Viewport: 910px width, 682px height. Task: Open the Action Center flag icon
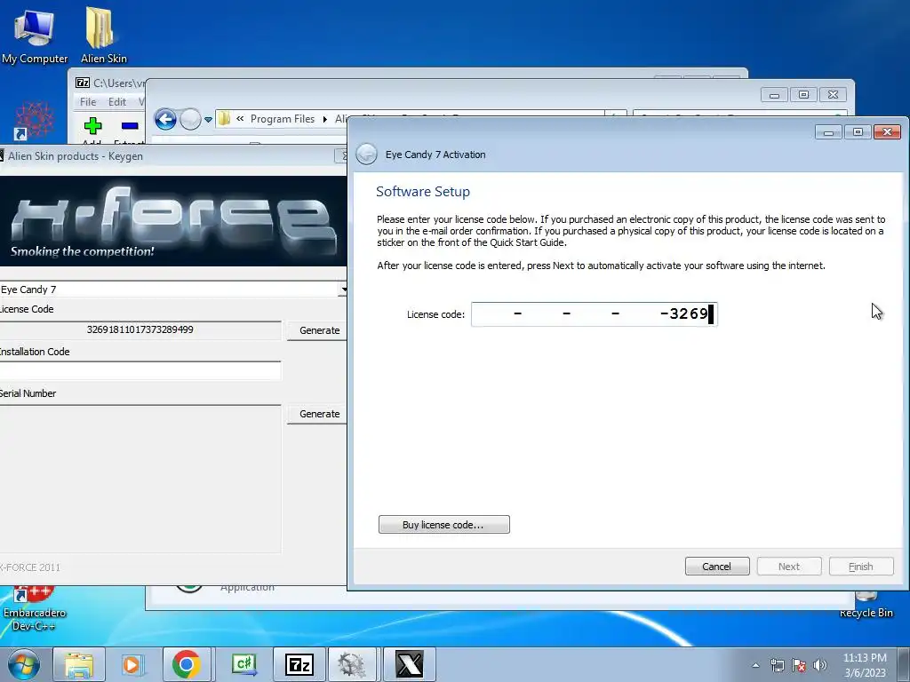(799, 665)
